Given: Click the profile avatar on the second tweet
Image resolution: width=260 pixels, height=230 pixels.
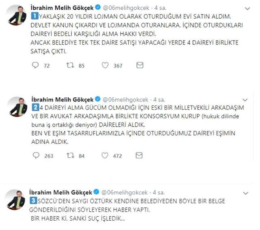Looking at the screenshot, I should 17,107.
